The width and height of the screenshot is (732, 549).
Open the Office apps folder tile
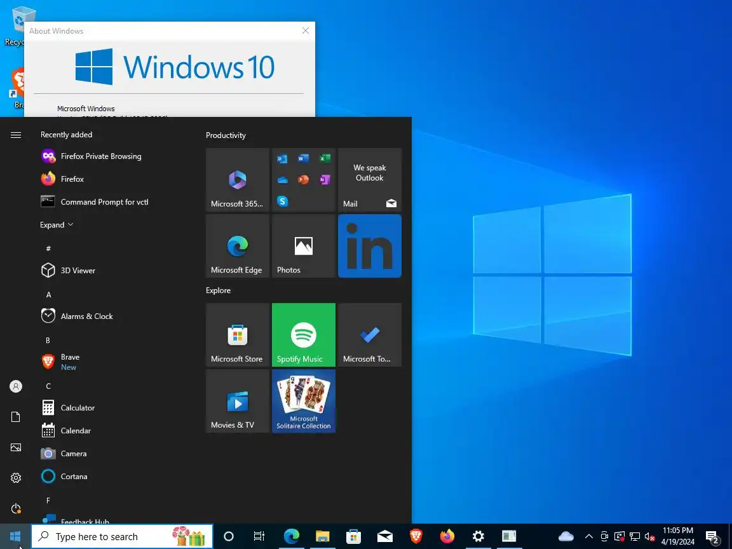coord(304,180)
